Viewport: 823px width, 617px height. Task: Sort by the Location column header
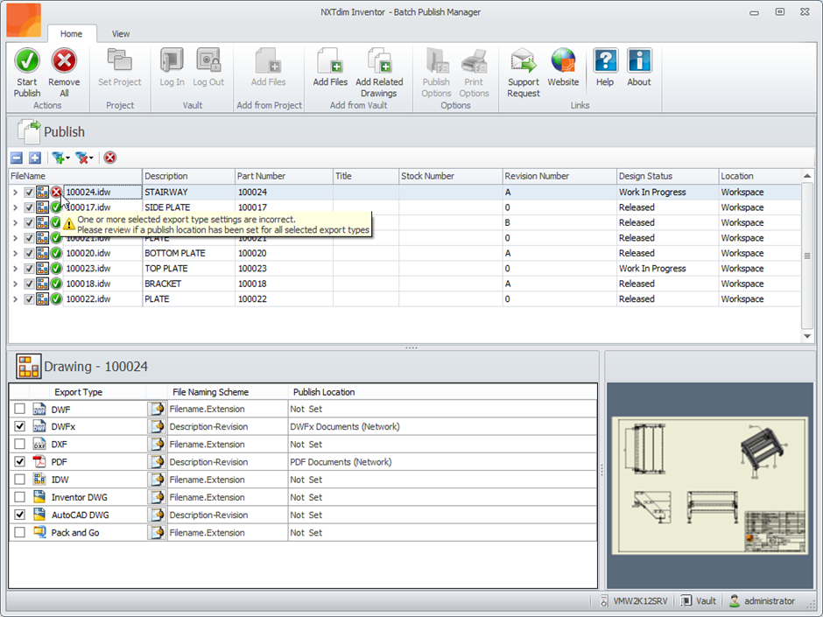[x=759, y=176]
